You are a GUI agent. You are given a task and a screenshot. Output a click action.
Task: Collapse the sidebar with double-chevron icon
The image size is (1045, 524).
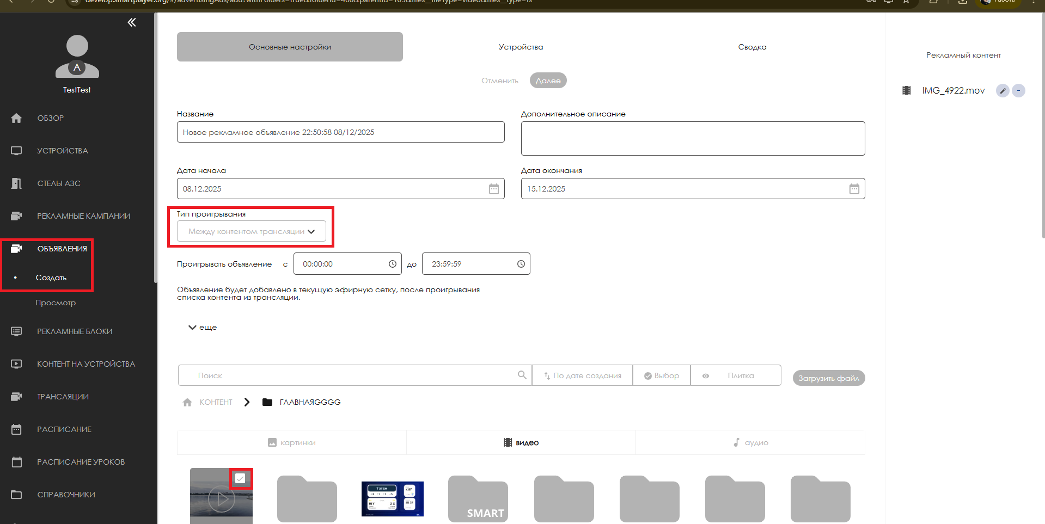pyautogui.click(x=132, y=22)
